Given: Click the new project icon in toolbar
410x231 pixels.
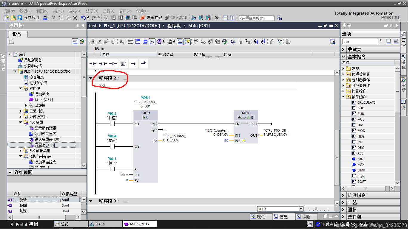Looking at the screenshot, I should tap(6, 18).
